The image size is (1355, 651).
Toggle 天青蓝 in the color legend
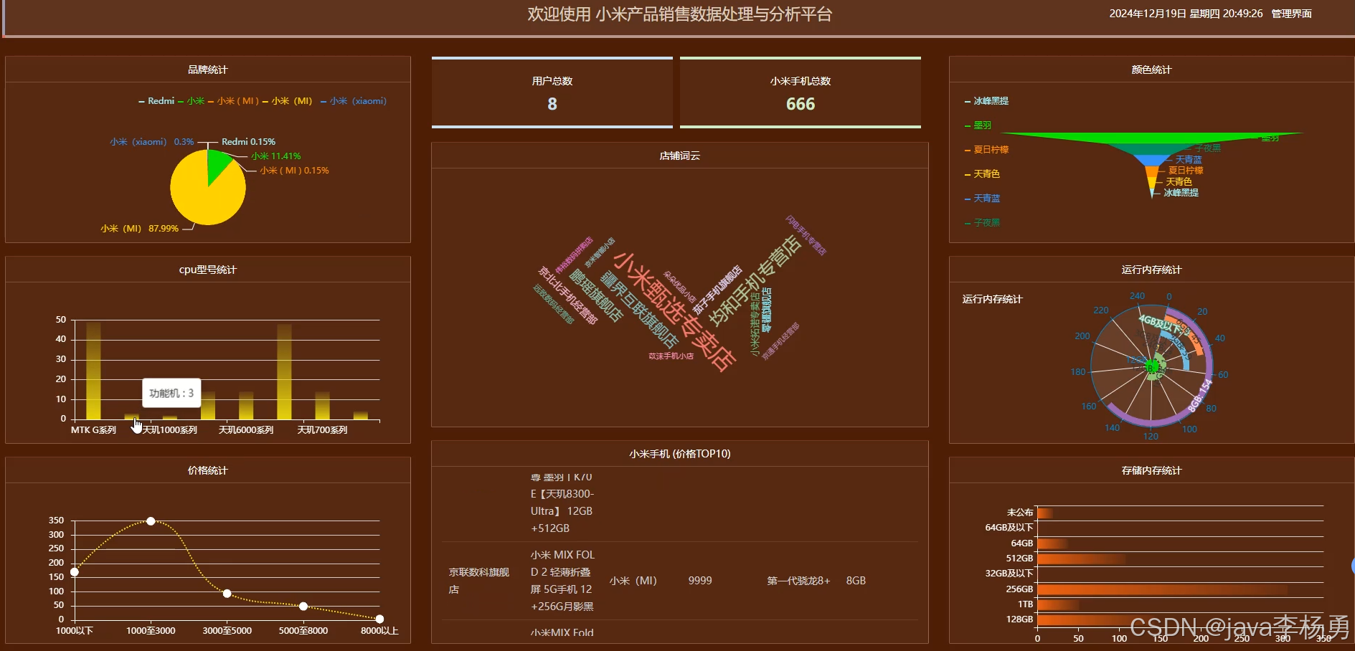pyautogui.click(x=982, y=199)
